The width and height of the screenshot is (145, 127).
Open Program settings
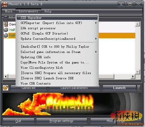[x=62, y=121]
